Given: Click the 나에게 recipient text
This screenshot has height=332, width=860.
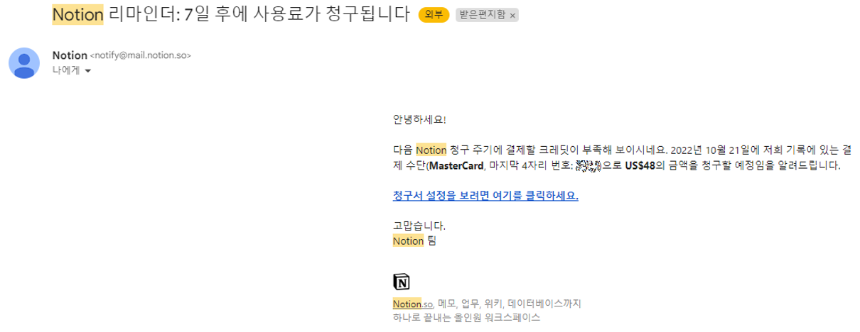Looking at the screenshot, I should 66,70.
